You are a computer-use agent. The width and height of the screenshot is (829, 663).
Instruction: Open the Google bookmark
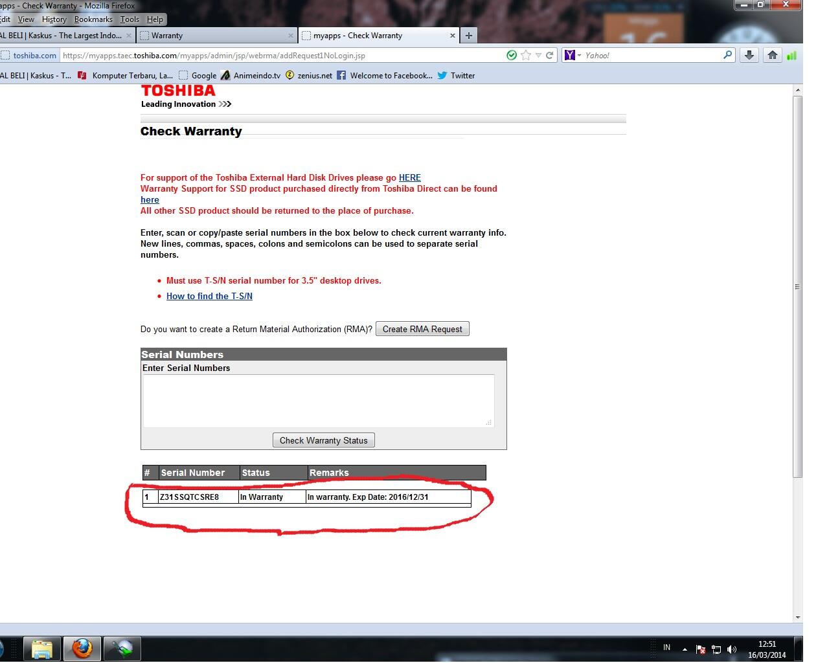(x=198, y=76)
